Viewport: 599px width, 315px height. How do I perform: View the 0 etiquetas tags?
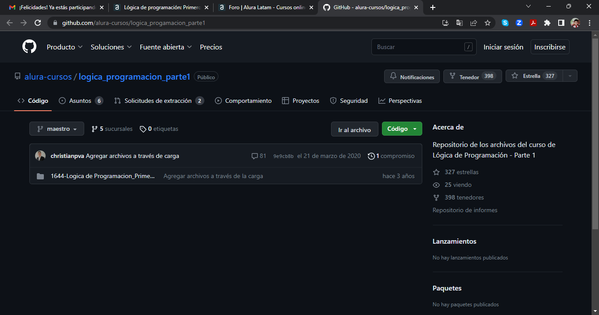coord(159,129)
